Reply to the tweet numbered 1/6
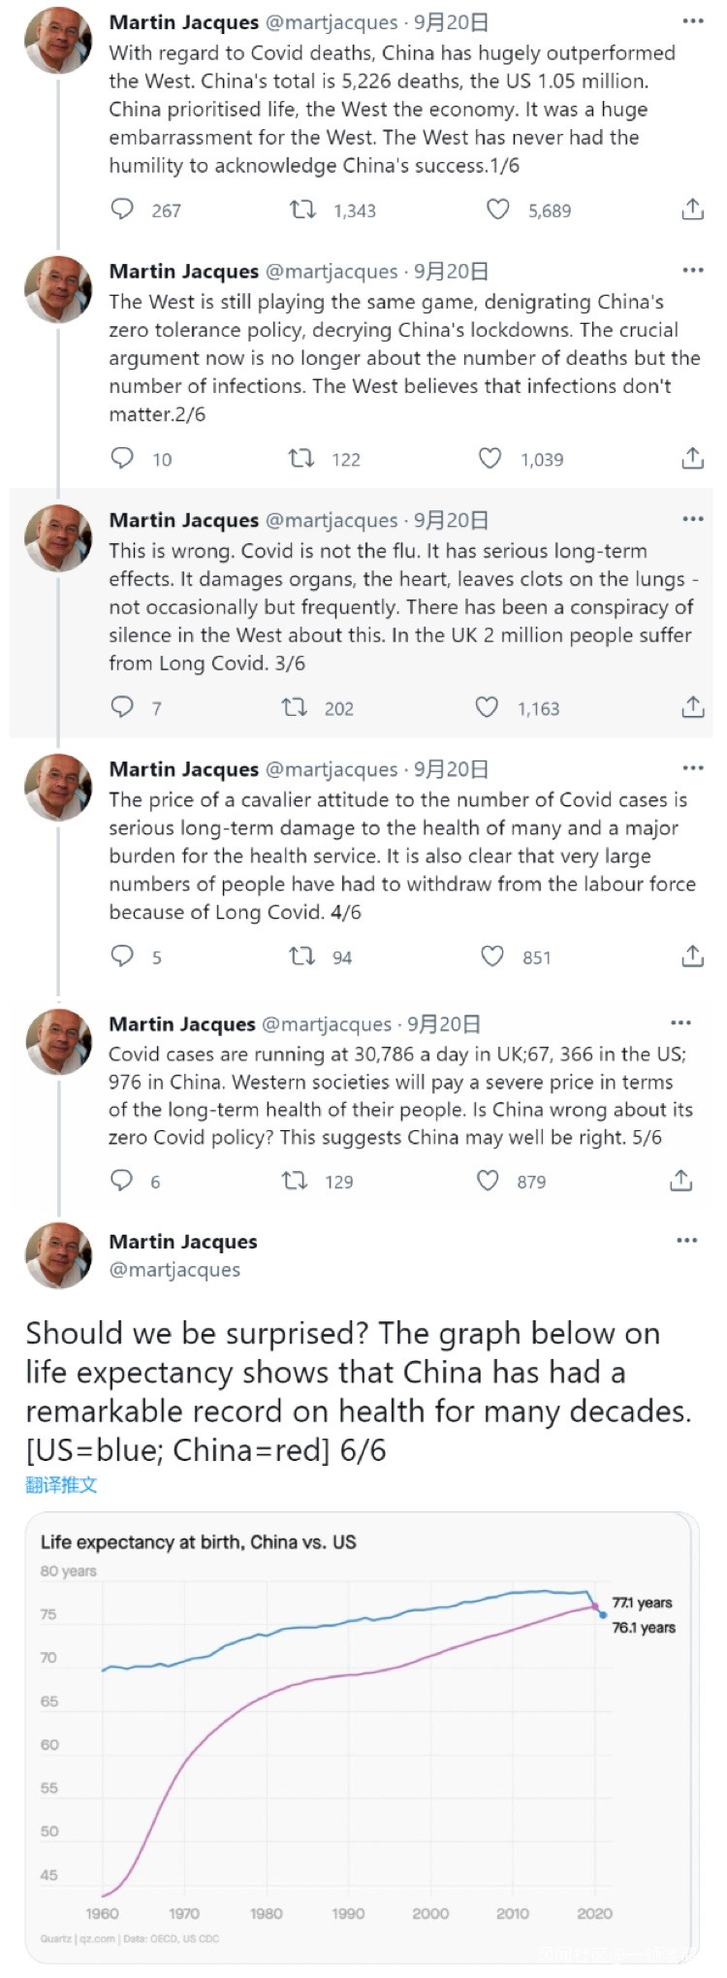This screenshot has height=1978, width=727. [122, 210]
